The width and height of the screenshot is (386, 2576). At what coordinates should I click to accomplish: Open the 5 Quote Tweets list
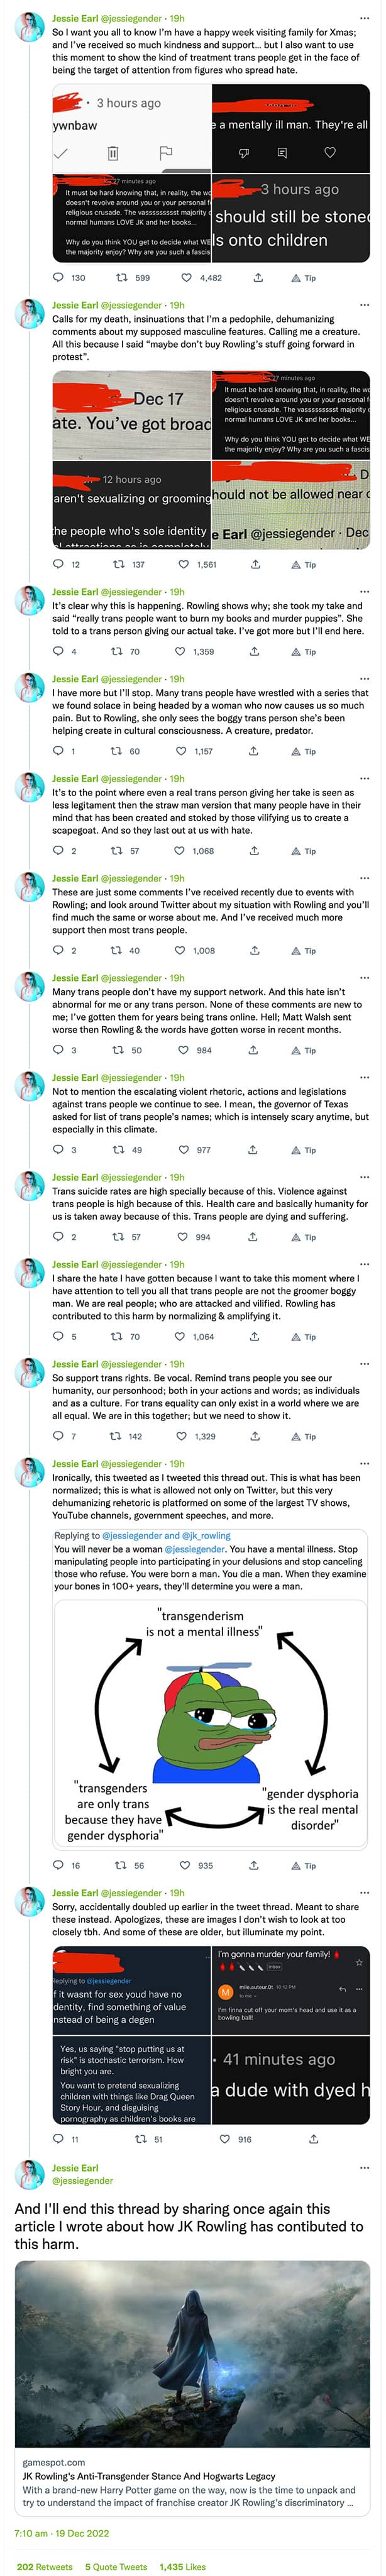pyautogui.click(x=116, y=2566)
